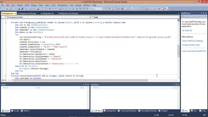This screenshot has width=208, height=117.
Task: Click the Comment out lines icon
Action: [x=42, y=9]
